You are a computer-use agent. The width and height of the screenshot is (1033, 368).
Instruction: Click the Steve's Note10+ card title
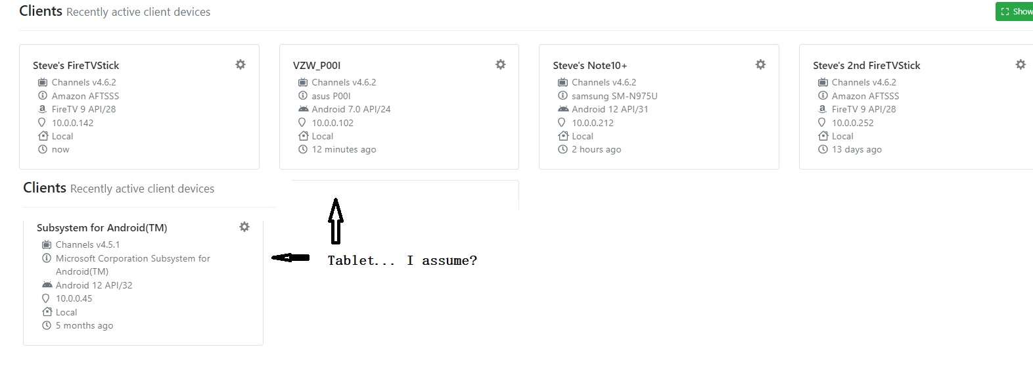589,65
